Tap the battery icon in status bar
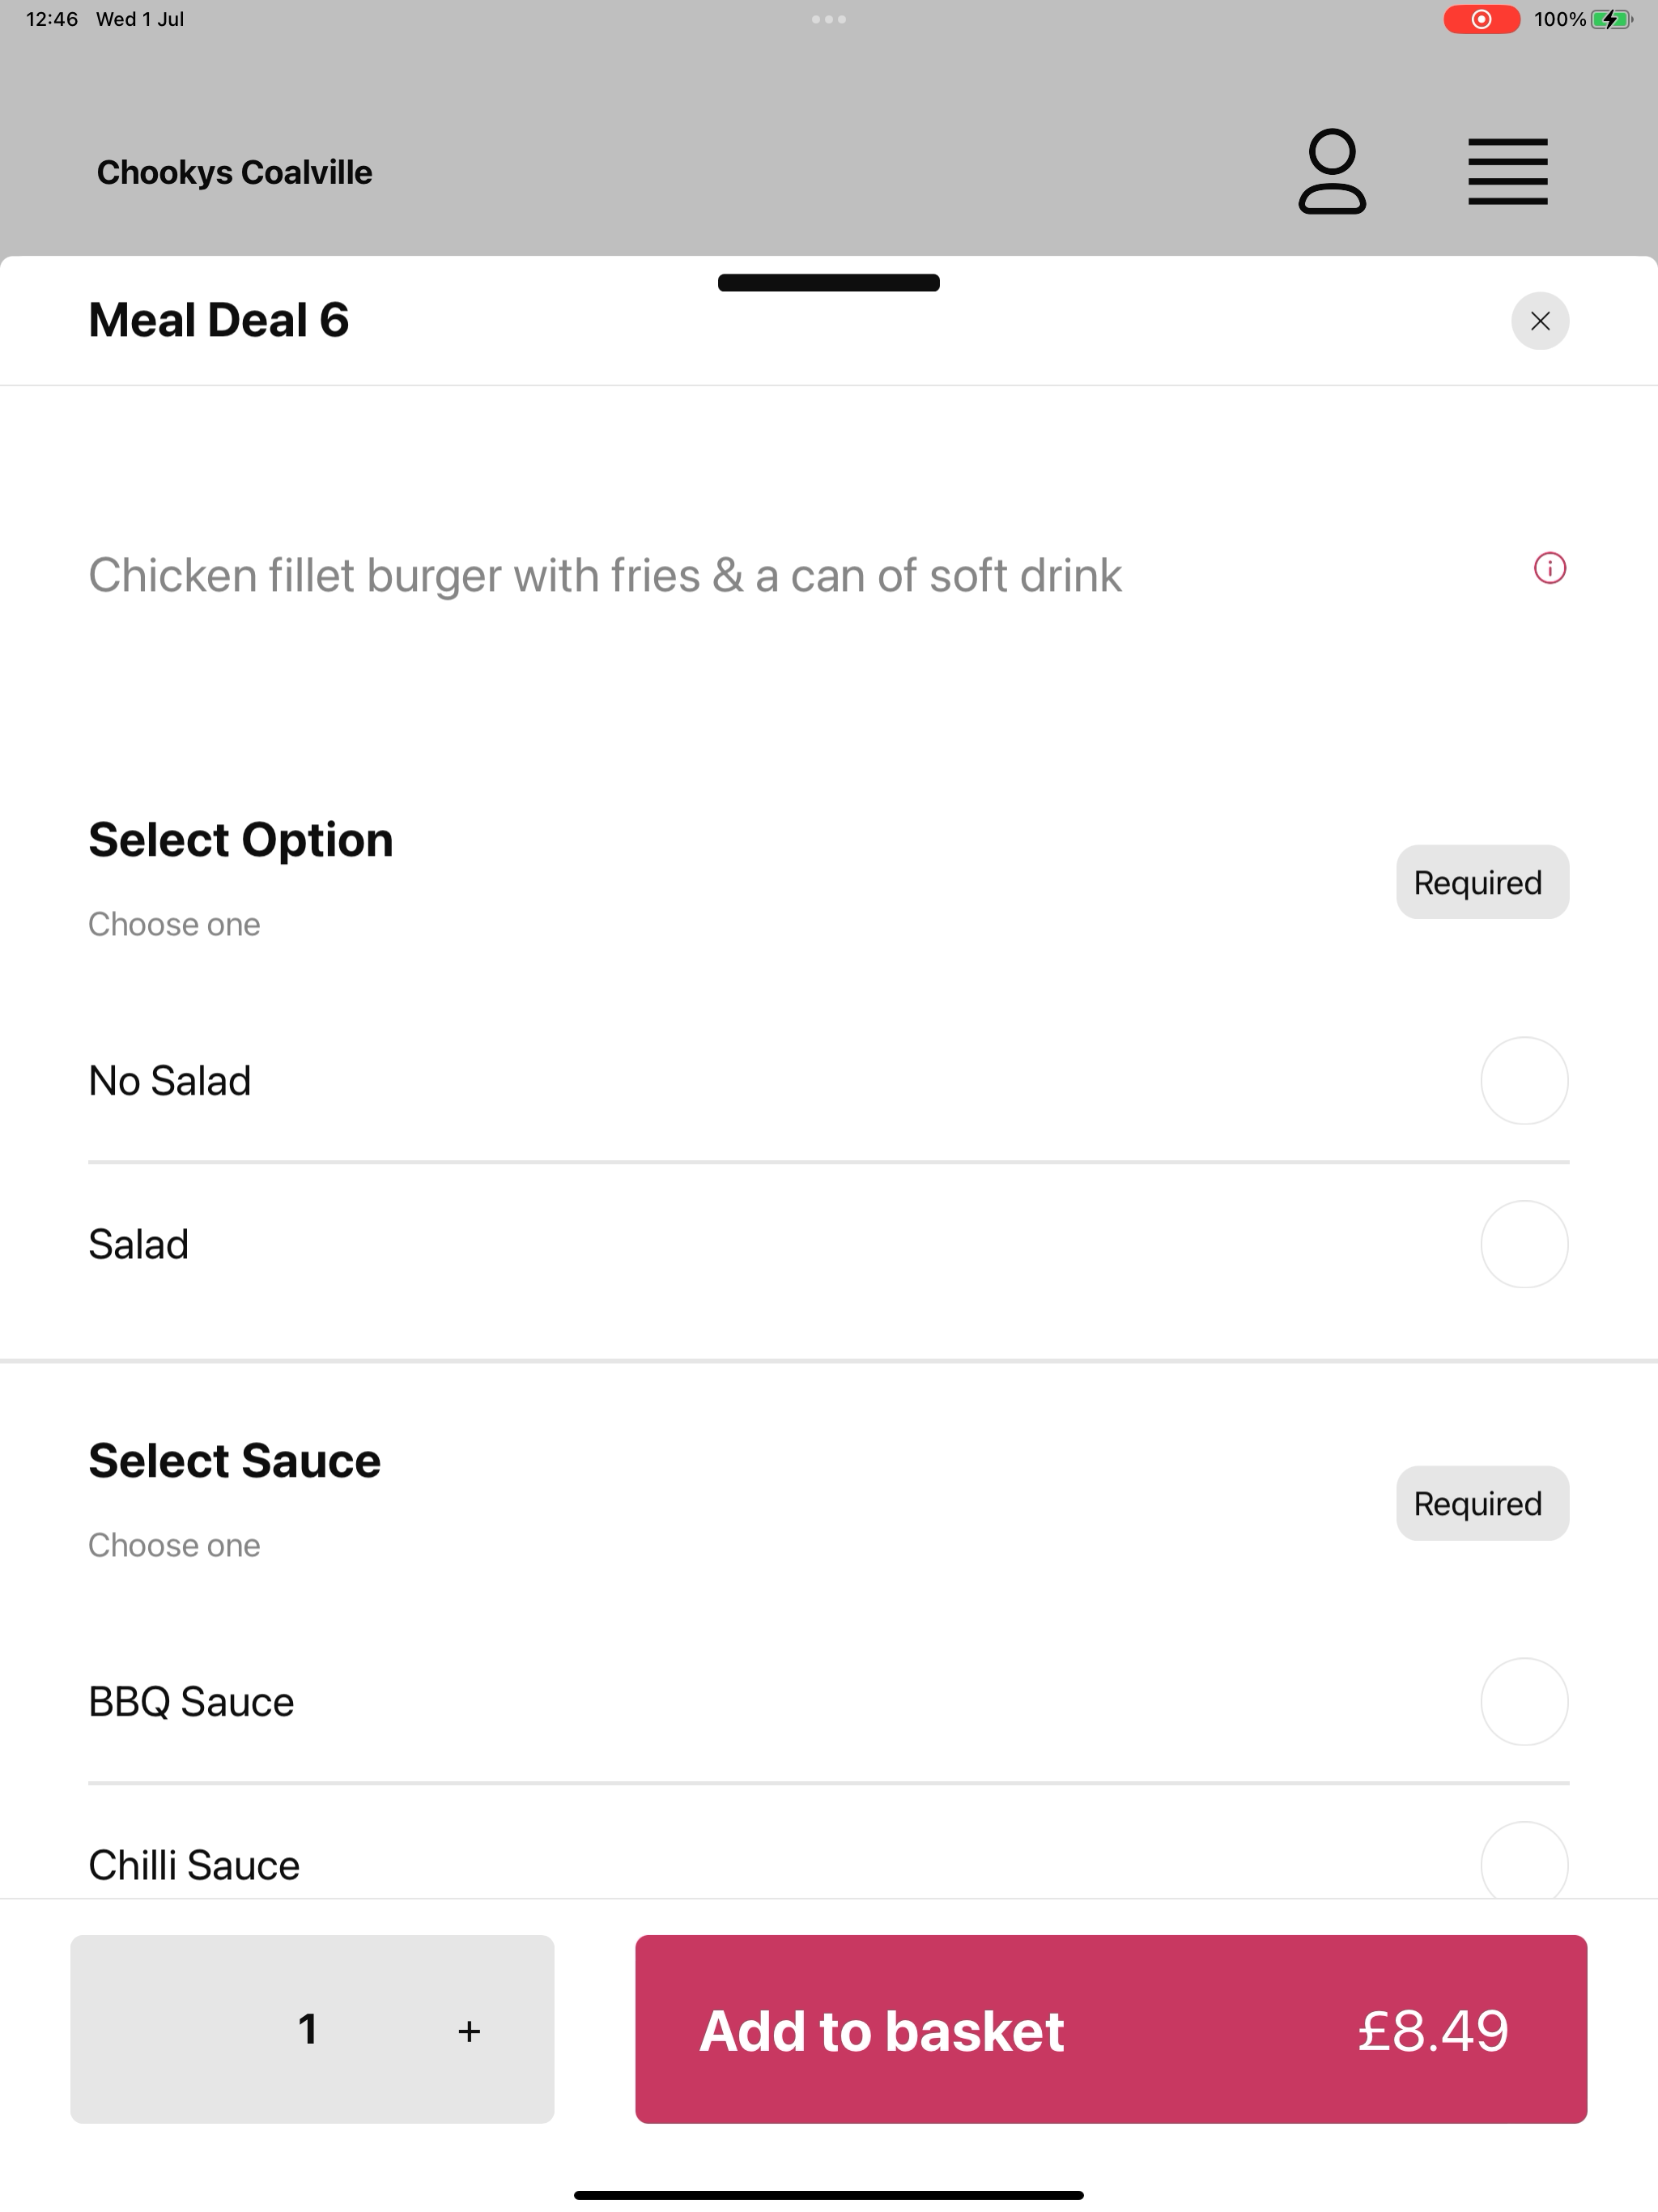The width and height of the screenshot is (1658, 2212). click(x=1611, y=19)
